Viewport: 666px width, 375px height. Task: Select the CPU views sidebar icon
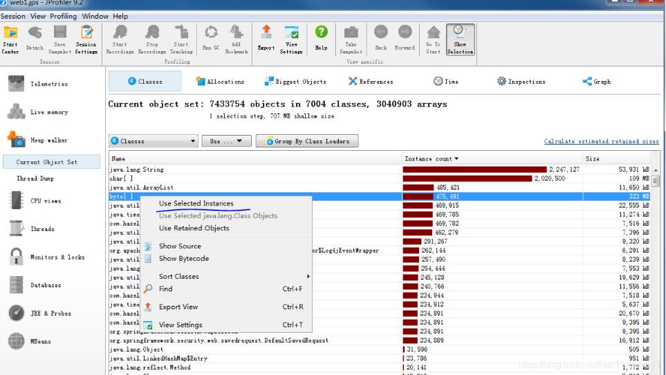pos(17,201)
